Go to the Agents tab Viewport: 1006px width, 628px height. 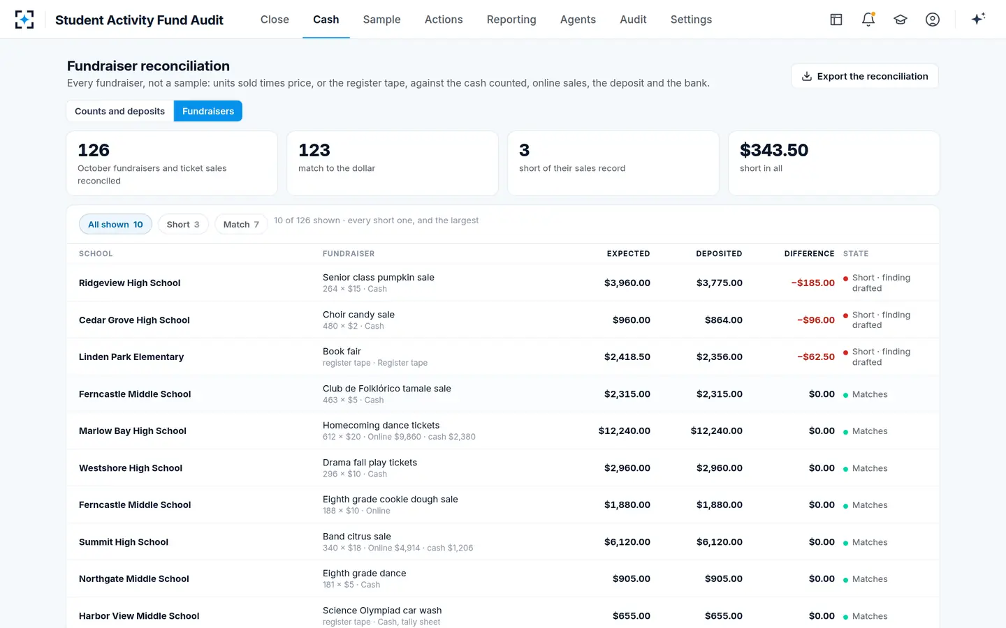(578, 20)
